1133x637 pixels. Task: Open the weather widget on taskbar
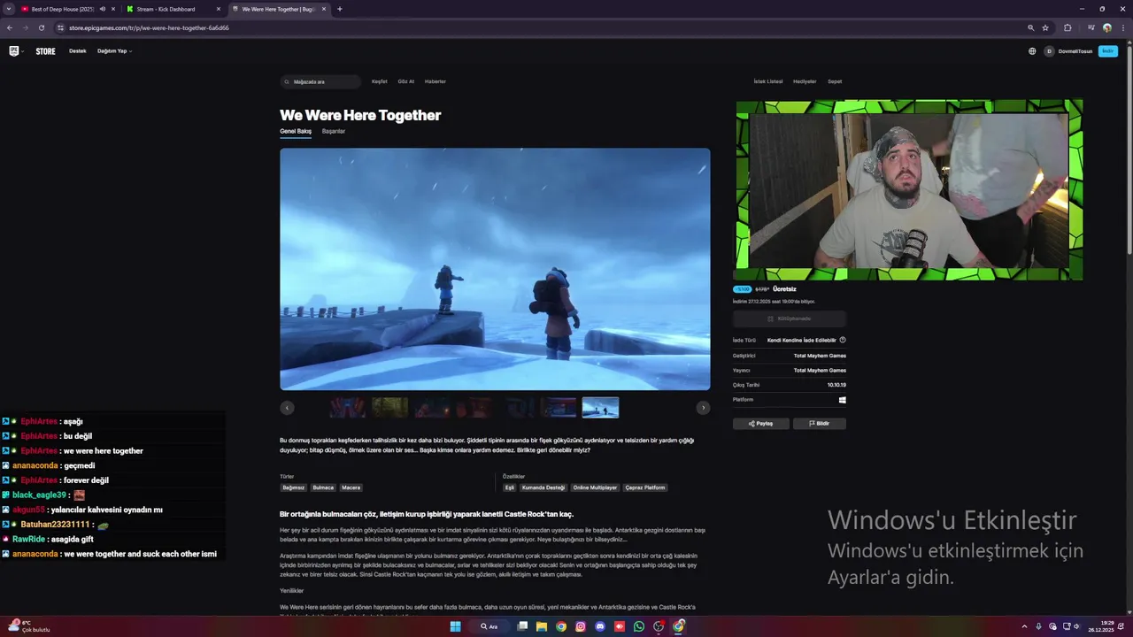(x=29, y=626)
